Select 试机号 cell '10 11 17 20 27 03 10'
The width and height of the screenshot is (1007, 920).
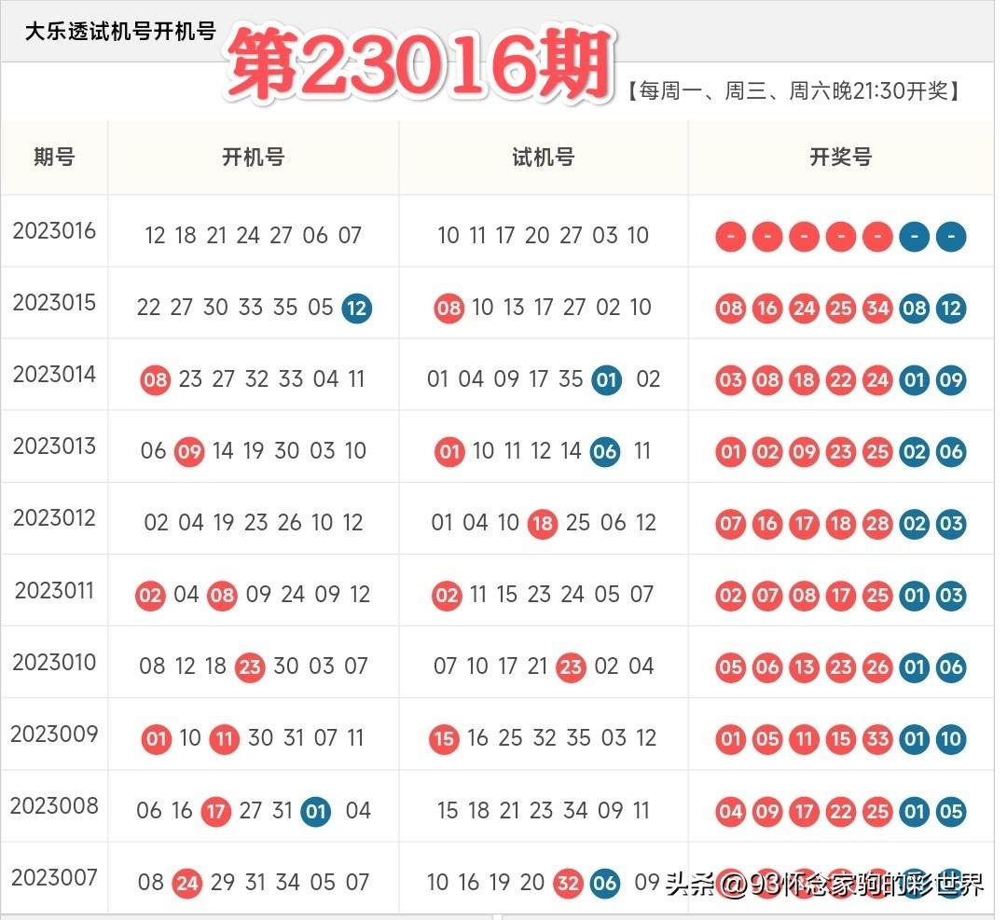pos(543,236)
